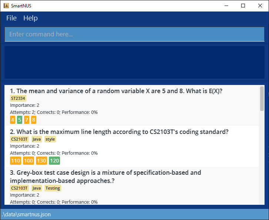Click the Testing tag on question 3

[53, 188]
